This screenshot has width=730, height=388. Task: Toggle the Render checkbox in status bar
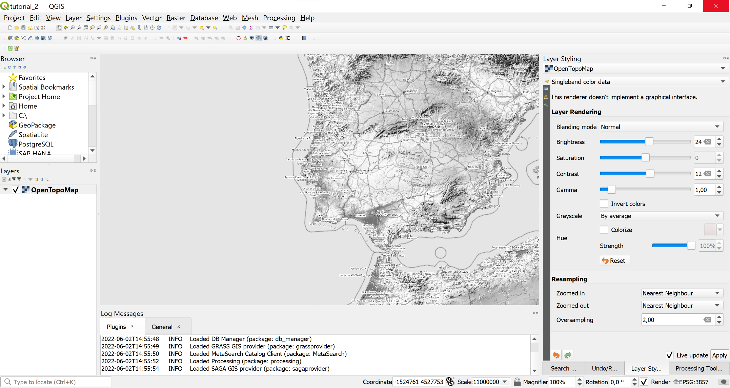[644, 382]
